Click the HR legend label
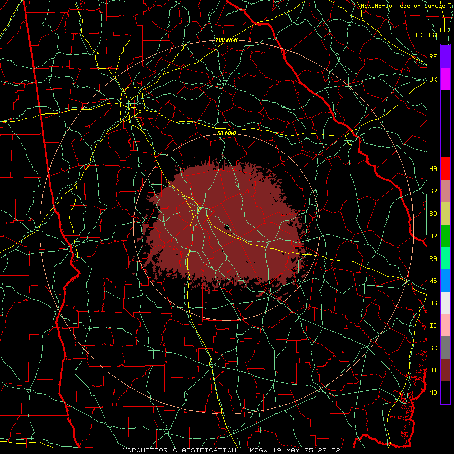Viewport: 454px width, 454px height. click(x=433, y=236)
